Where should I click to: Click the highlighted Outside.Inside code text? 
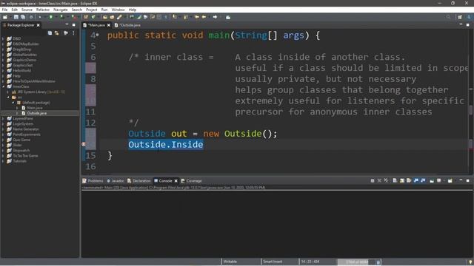tap(166, 145)
